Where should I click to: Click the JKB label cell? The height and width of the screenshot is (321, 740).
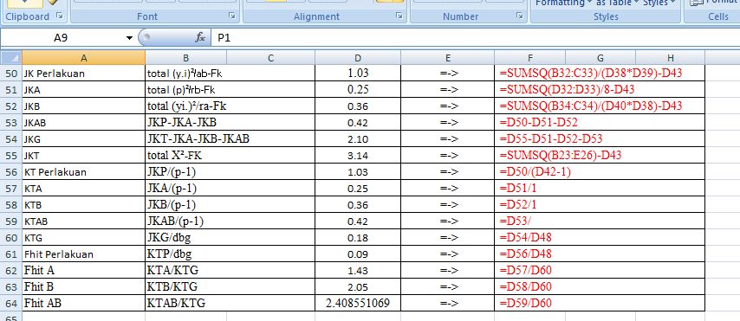click(x=83, y=106)
